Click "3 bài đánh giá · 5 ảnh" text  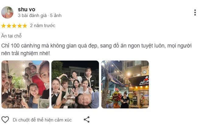pyautogui.click(x=40, y=16)
